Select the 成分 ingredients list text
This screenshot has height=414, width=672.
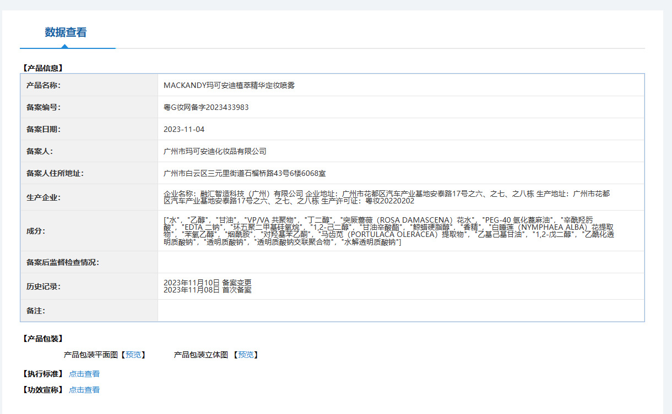[x=389, y=231]
